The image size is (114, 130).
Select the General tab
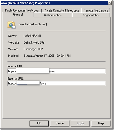pos(18,15)
